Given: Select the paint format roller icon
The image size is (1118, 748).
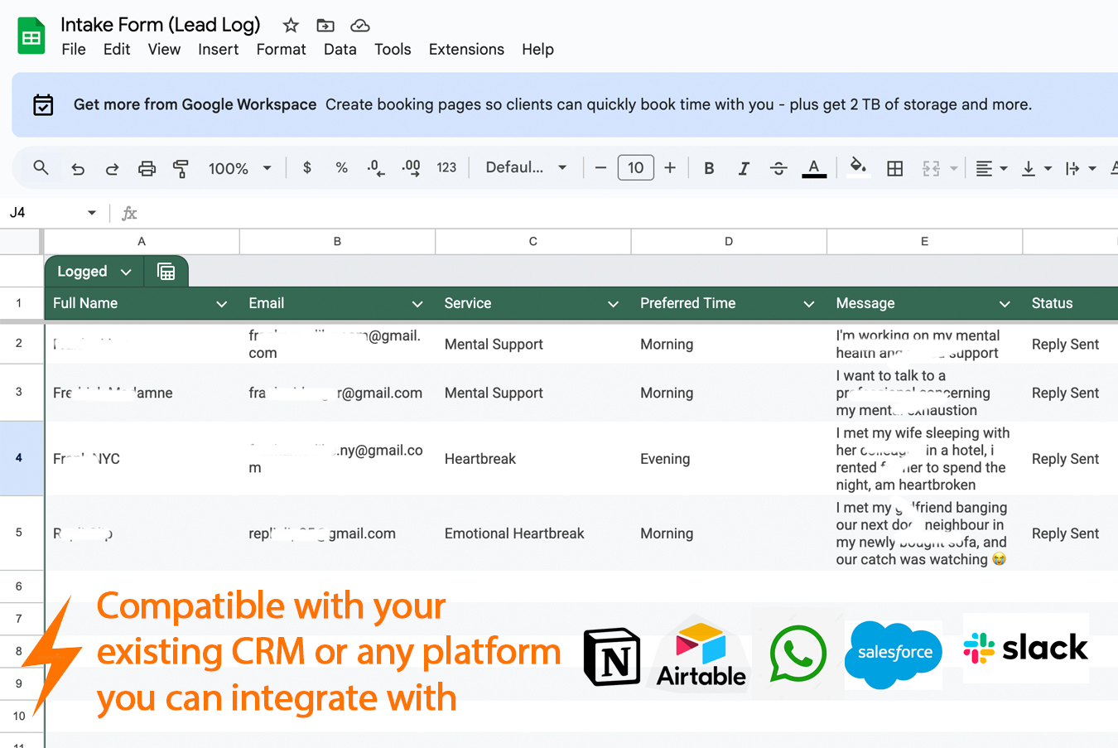Looking at the screenshot, I should point(181,168).
